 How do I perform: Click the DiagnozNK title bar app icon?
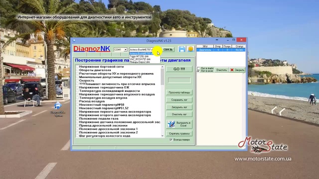coord(74,41)
